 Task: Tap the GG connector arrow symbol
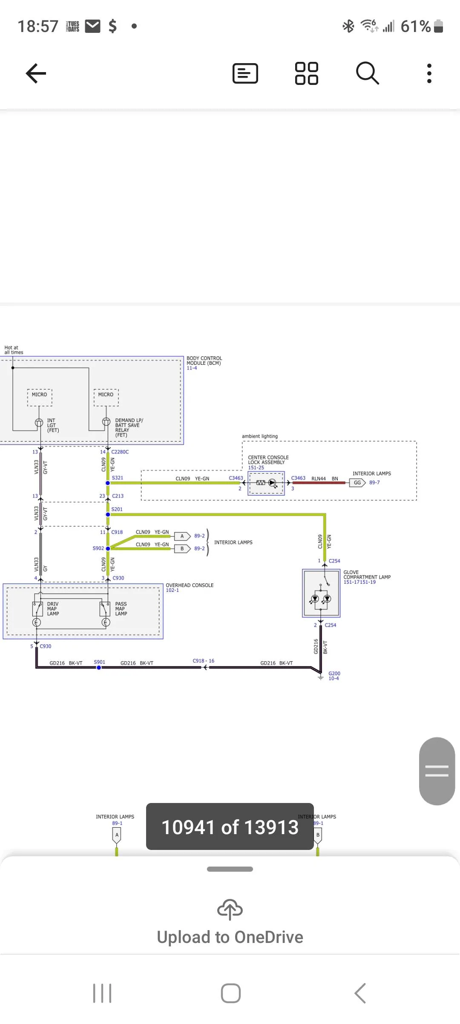point(357,483)
